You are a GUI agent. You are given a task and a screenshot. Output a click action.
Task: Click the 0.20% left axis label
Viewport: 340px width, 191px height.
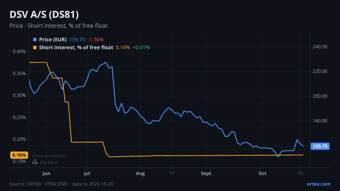tap(19, 139)
